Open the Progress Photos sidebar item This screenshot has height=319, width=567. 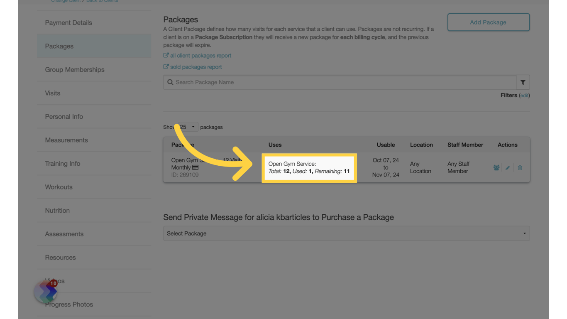click(69, 304)
